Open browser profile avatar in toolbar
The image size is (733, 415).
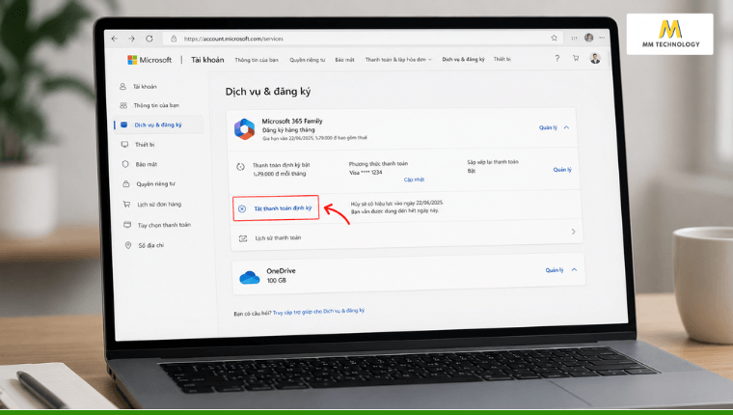tap(588, 38)
